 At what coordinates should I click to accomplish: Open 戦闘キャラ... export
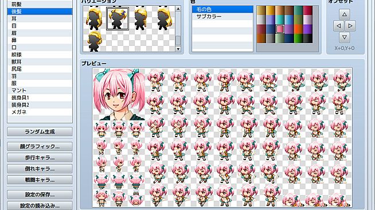[40, 180]
